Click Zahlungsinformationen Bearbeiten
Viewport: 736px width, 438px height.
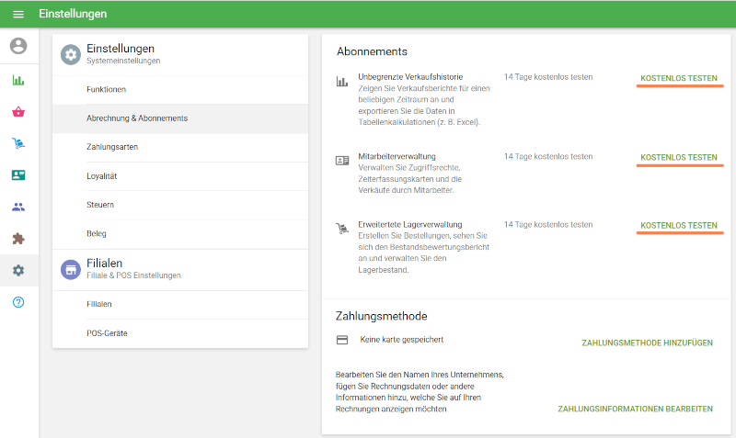pyautogui.click(x=635, y=409)
